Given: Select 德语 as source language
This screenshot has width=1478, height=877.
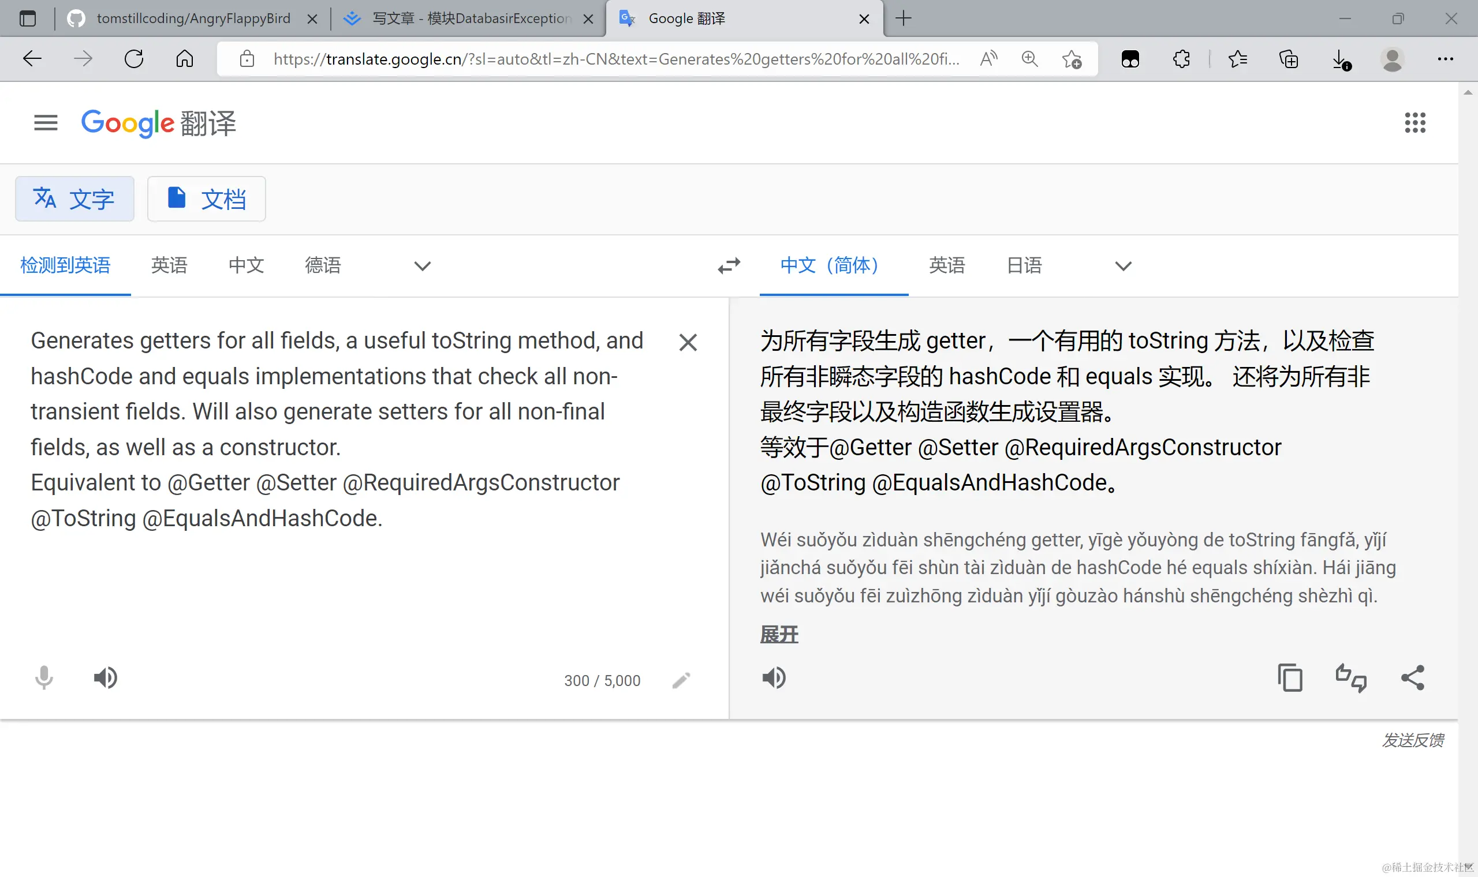Looking at the screenshot, I should [323, 265].
